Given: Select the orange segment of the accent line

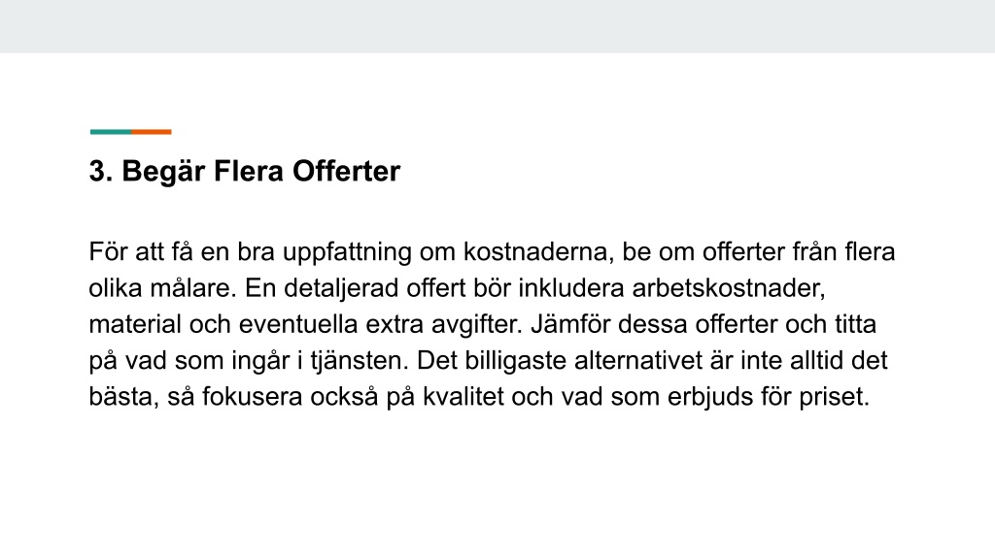Looking at the screenshot, I should click(x=151, y=132).
